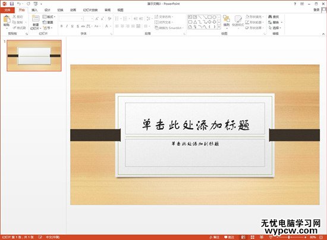This screenshot has width=327, height=240.
Task: Decrease font size with smaller A icon
Action: pyautogui.click(x=102, y=19)
